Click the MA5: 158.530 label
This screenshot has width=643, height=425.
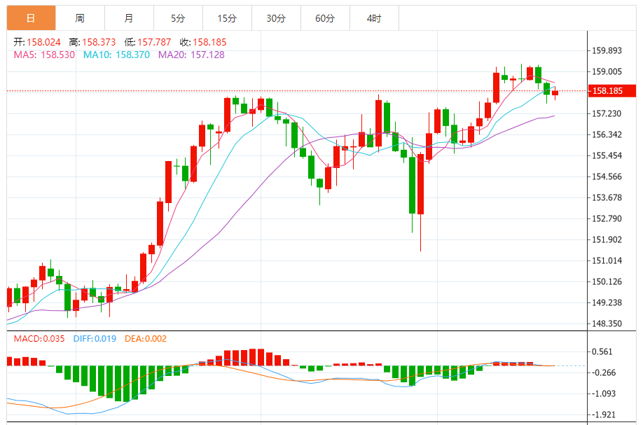click(44, 55)
